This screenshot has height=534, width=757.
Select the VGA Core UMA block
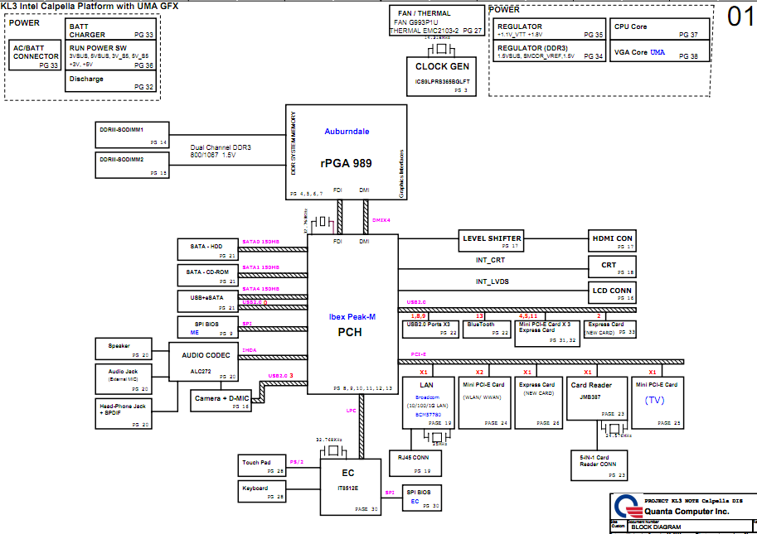(660, 51)
